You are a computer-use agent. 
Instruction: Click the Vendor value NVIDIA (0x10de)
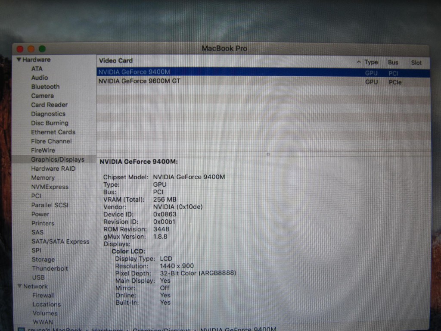(x=178, y=207)
